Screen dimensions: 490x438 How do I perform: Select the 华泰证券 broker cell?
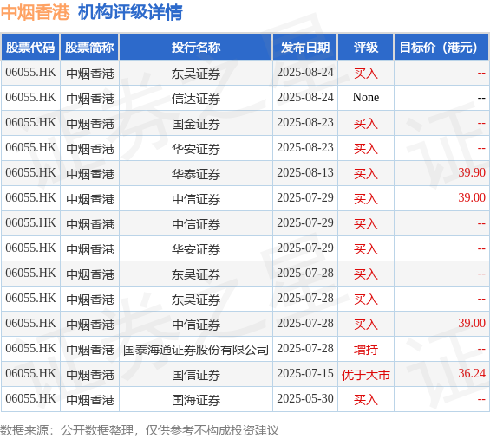click(x=196, y=174)
